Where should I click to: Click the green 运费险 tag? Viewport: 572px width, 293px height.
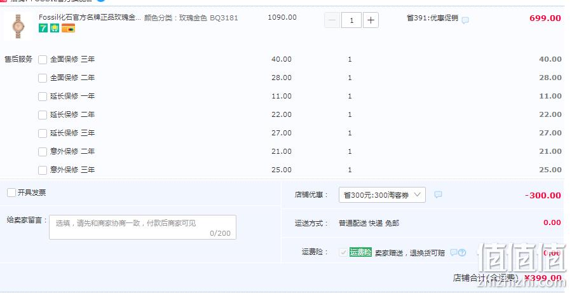(360, 252)
